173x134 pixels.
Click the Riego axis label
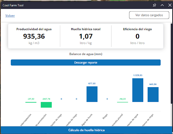105,116
